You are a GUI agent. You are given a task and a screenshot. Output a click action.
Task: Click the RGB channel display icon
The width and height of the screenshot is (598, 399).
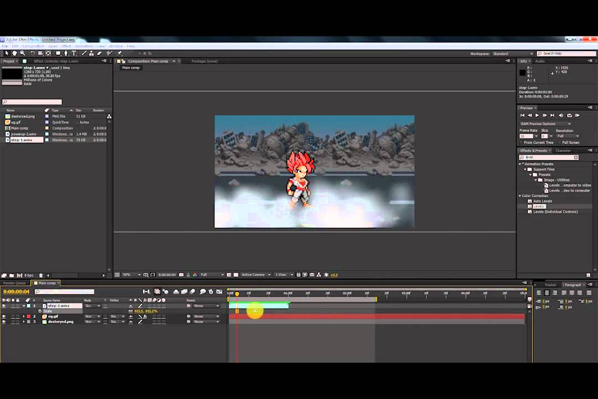click(195, 274)
